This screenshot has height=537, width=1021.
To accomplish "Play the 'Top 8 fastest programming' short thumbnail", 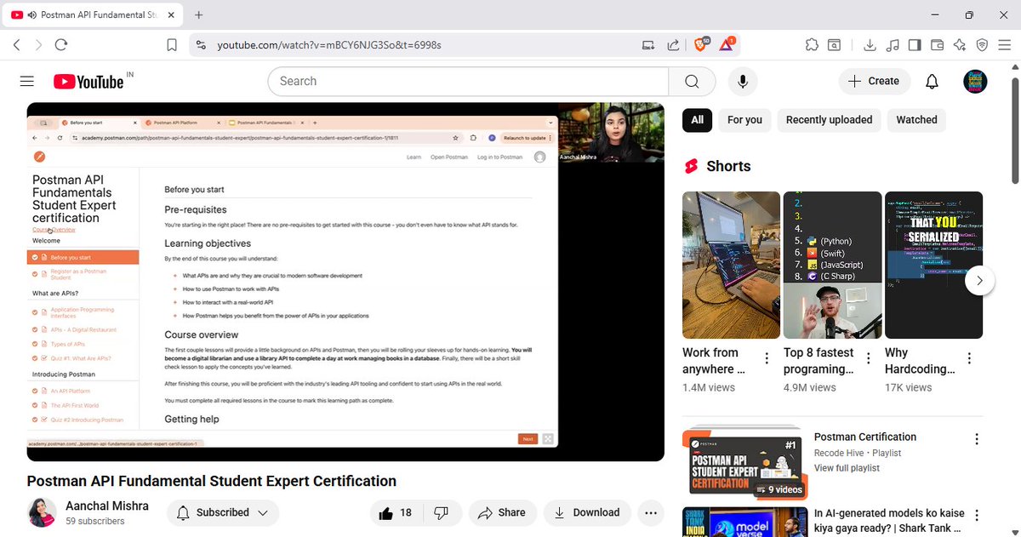I will [x=832, y=265].
